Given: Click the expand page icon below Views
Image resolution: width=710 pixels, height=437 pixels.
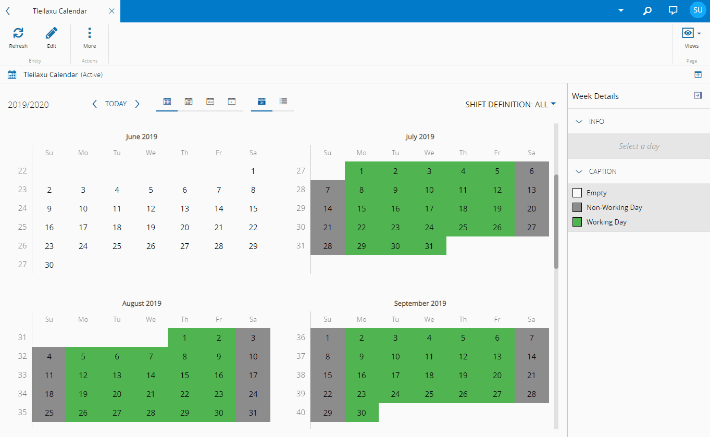Looking at the screenshot, I should coord(698,74).
